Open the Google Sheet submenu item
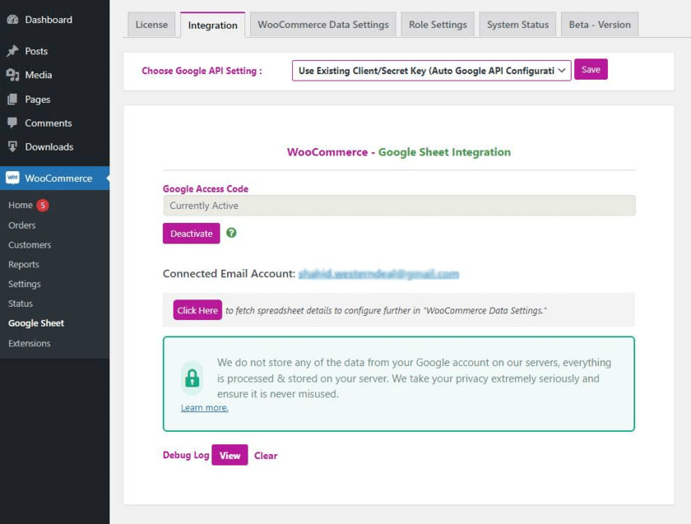Image resolution: width=691 pixels, height=524 pixels. [36, 323]
